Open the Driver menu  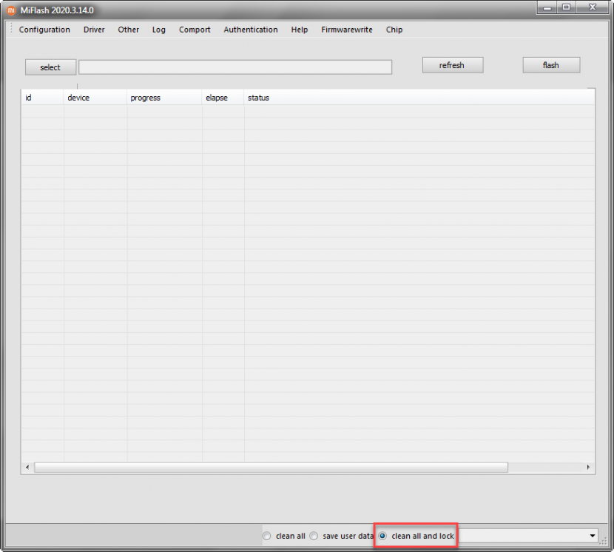94,30
